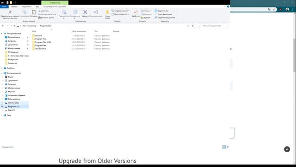Viewport: 296px width, 167px height.
Task: Open Explorer help (blue question mark icon)
Action: [x=228, y=6]
